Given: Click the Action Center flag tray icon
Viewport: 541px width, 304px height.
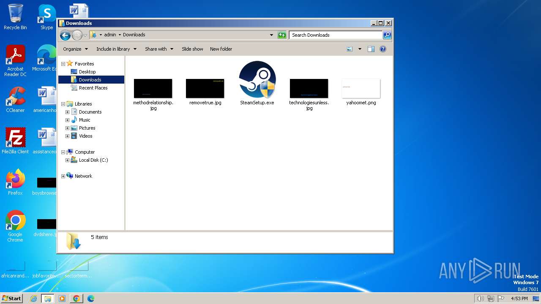Looking at the screenshot, I should click(501, 299).
